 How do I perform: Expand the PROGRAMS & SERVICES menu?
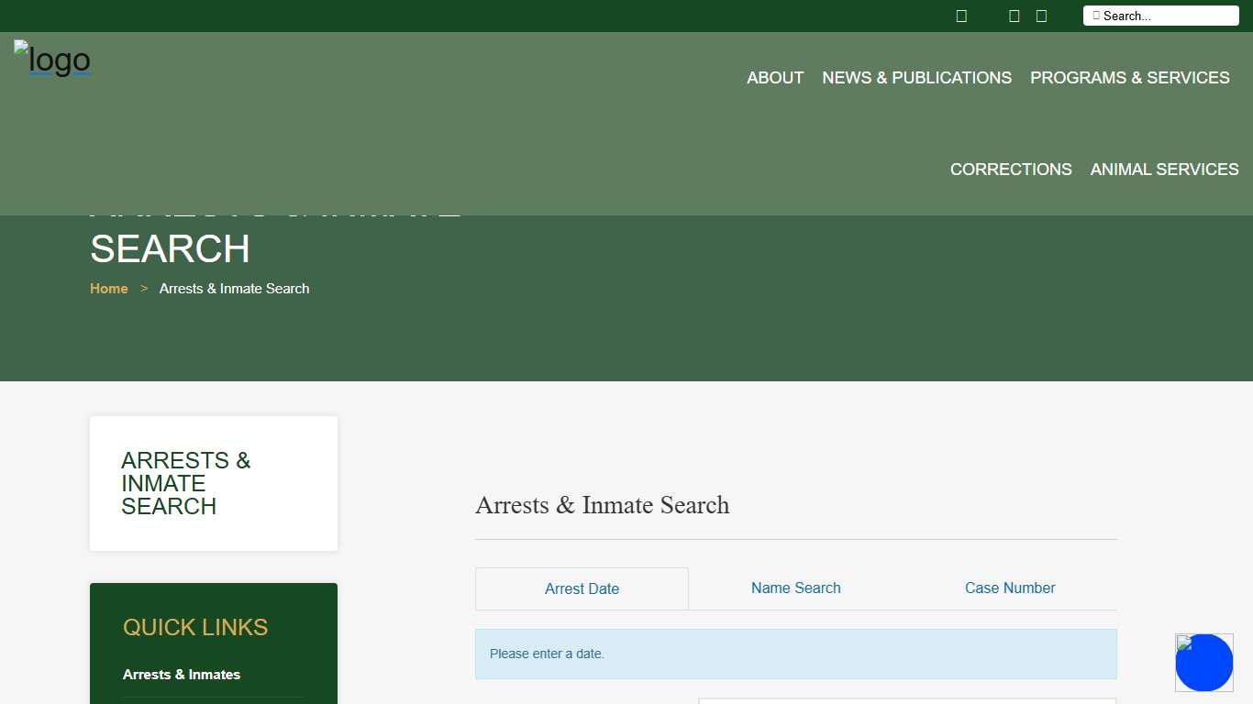click(x=1129, y=78)
